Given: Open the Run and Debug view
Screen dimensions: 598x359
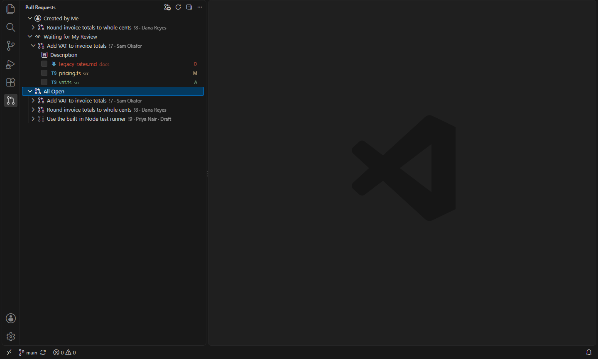Looking at the screenshot, I should [x=11, y=64].
